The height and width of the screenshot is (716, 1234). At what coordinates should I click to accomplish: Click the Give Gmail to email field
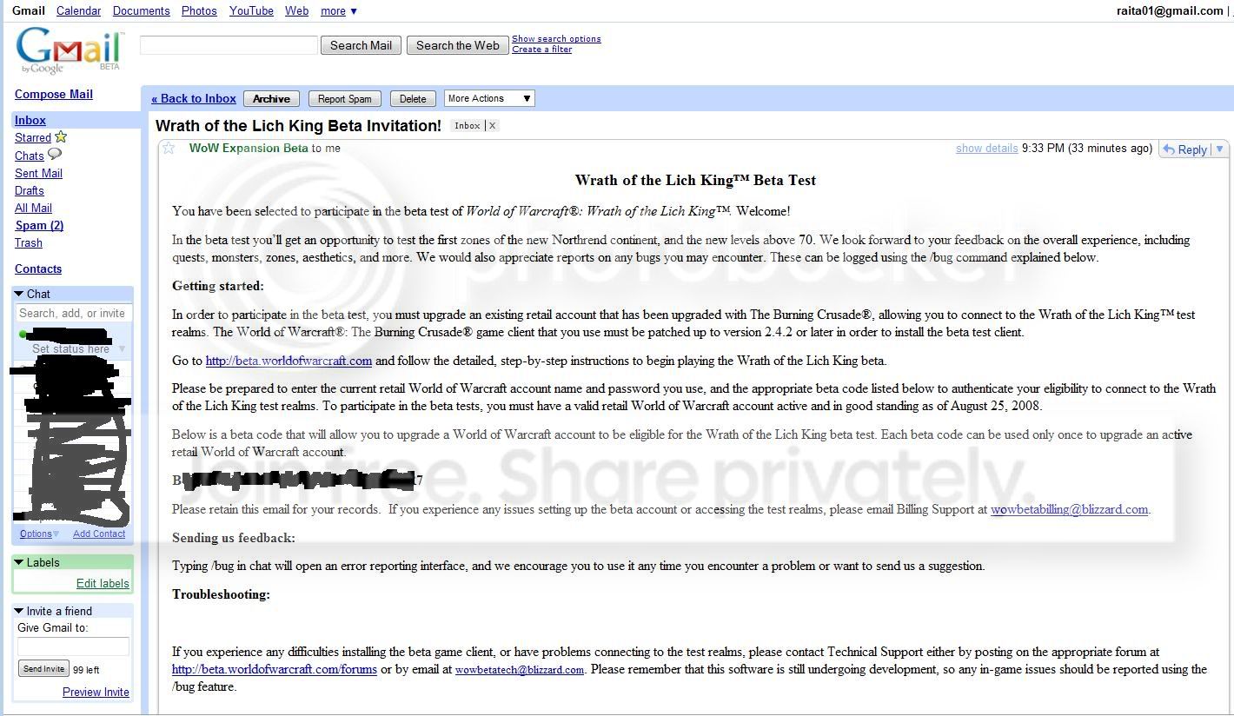tap(73, 646)
